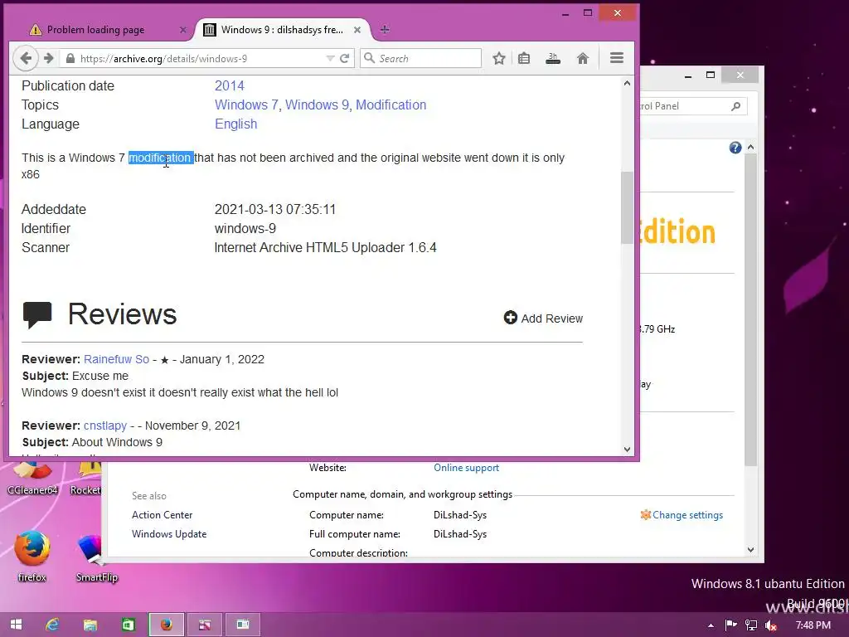Image resolution: width=849 pixels, height=637 pixels.
Task: Click the highlighted word modification
Action: pyautogui.click(x=161, y=158)
